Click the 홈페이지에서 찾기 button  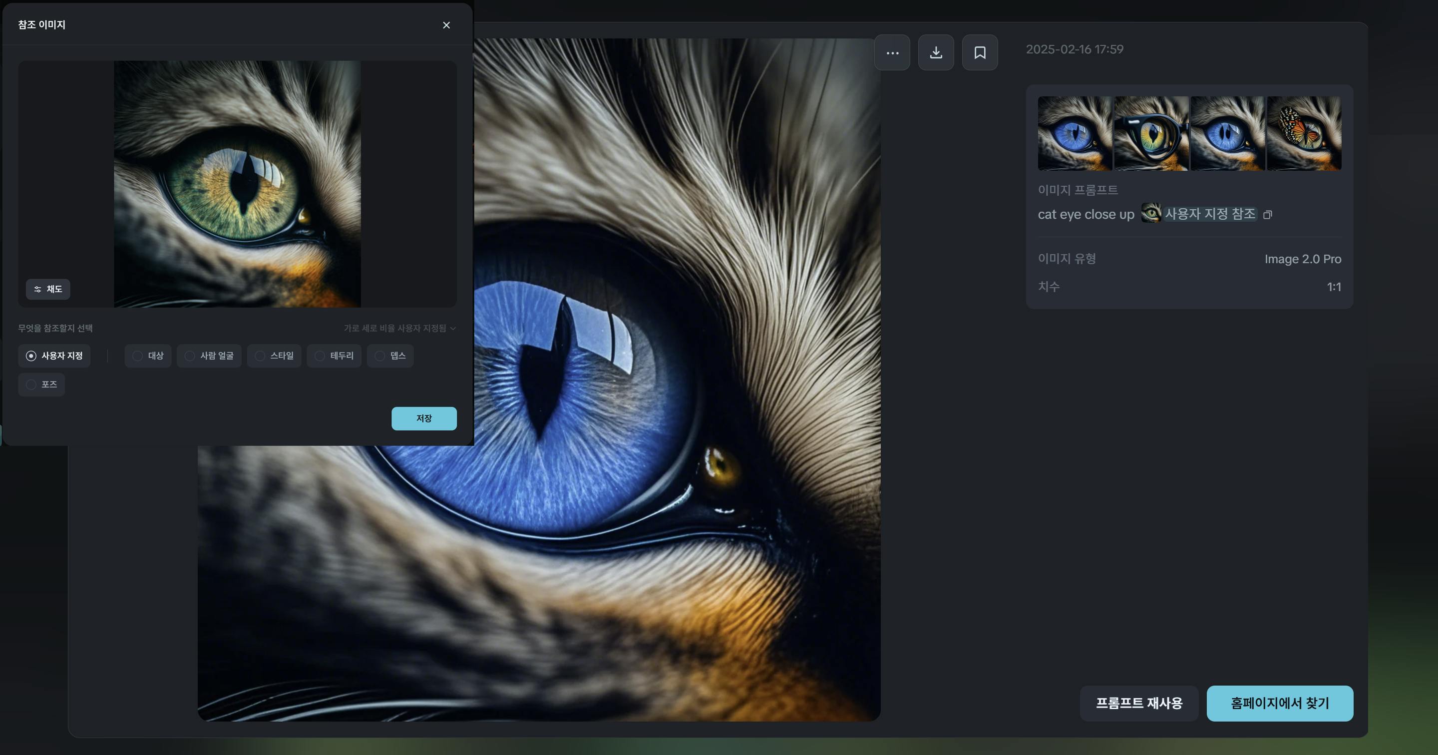[x=1279, y=703]
